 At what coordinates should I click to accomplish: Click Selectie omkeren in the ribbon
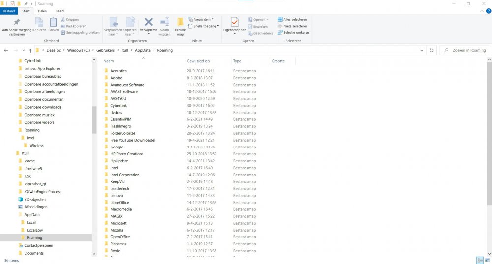[x=293, y=32]
